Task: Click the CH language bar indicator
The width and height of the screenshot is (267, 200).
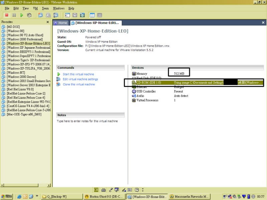Action: point(96,190)
